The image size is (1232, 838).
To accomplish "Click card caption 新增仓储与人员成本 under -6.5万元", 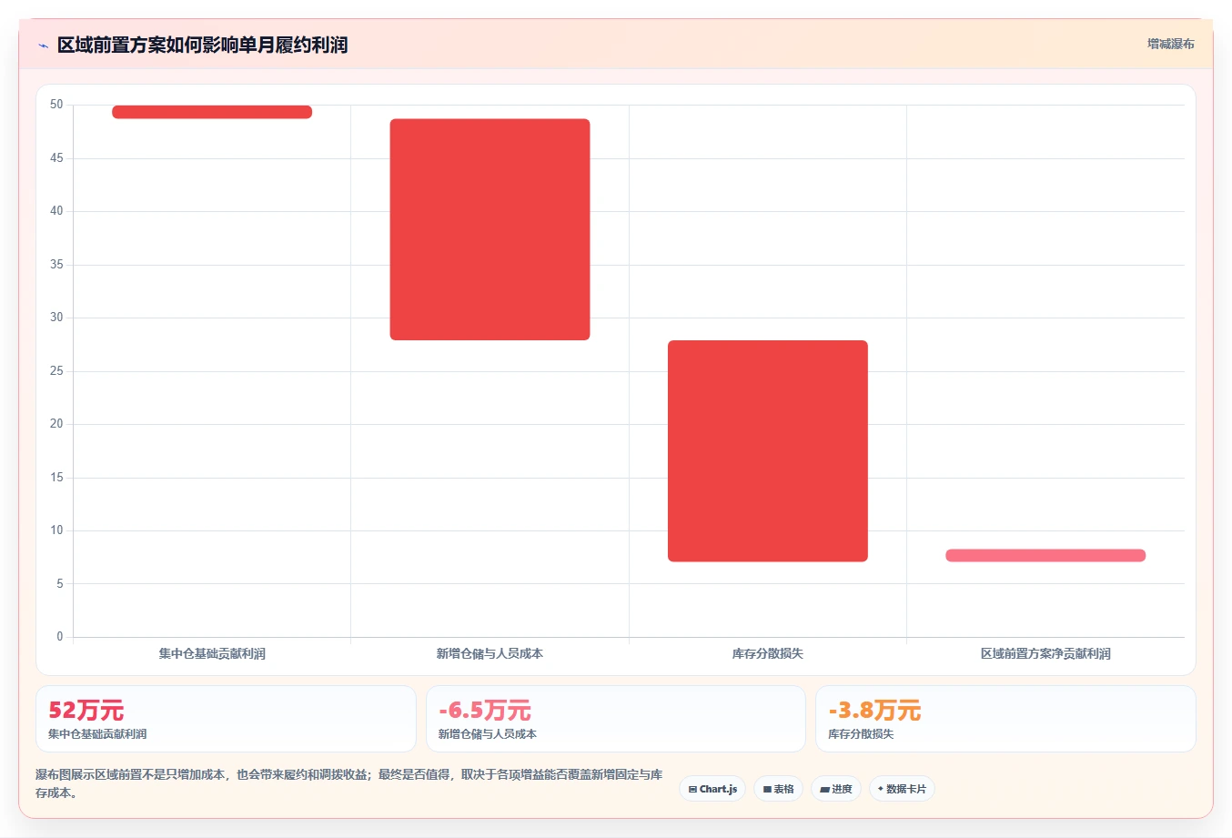I will [x=488, y=733].
